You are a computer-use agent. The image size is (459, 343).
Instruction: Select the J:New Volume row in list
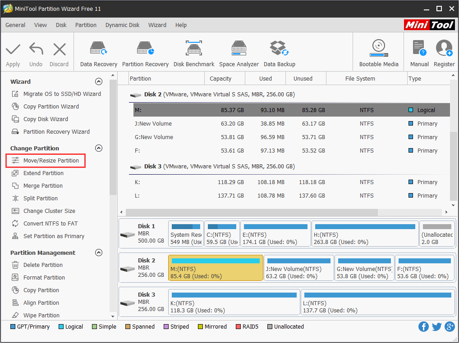[292, 124]
